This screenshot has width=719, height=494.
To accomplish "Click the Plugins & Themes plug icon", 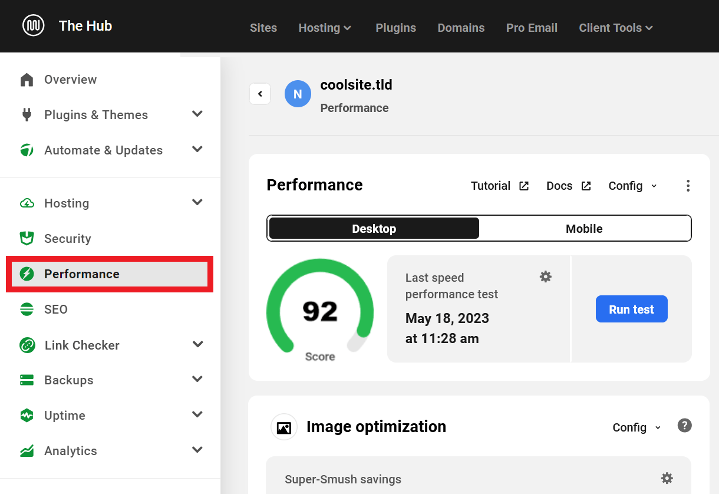I will [x=27, y=115].
